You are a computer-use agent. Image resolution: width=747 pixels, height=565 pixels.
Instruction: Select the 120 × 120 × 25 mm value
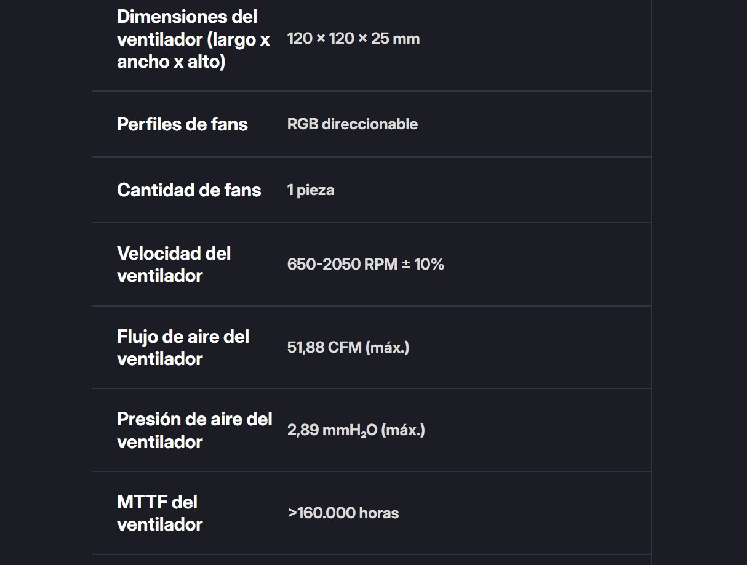[x=353, y=39]
